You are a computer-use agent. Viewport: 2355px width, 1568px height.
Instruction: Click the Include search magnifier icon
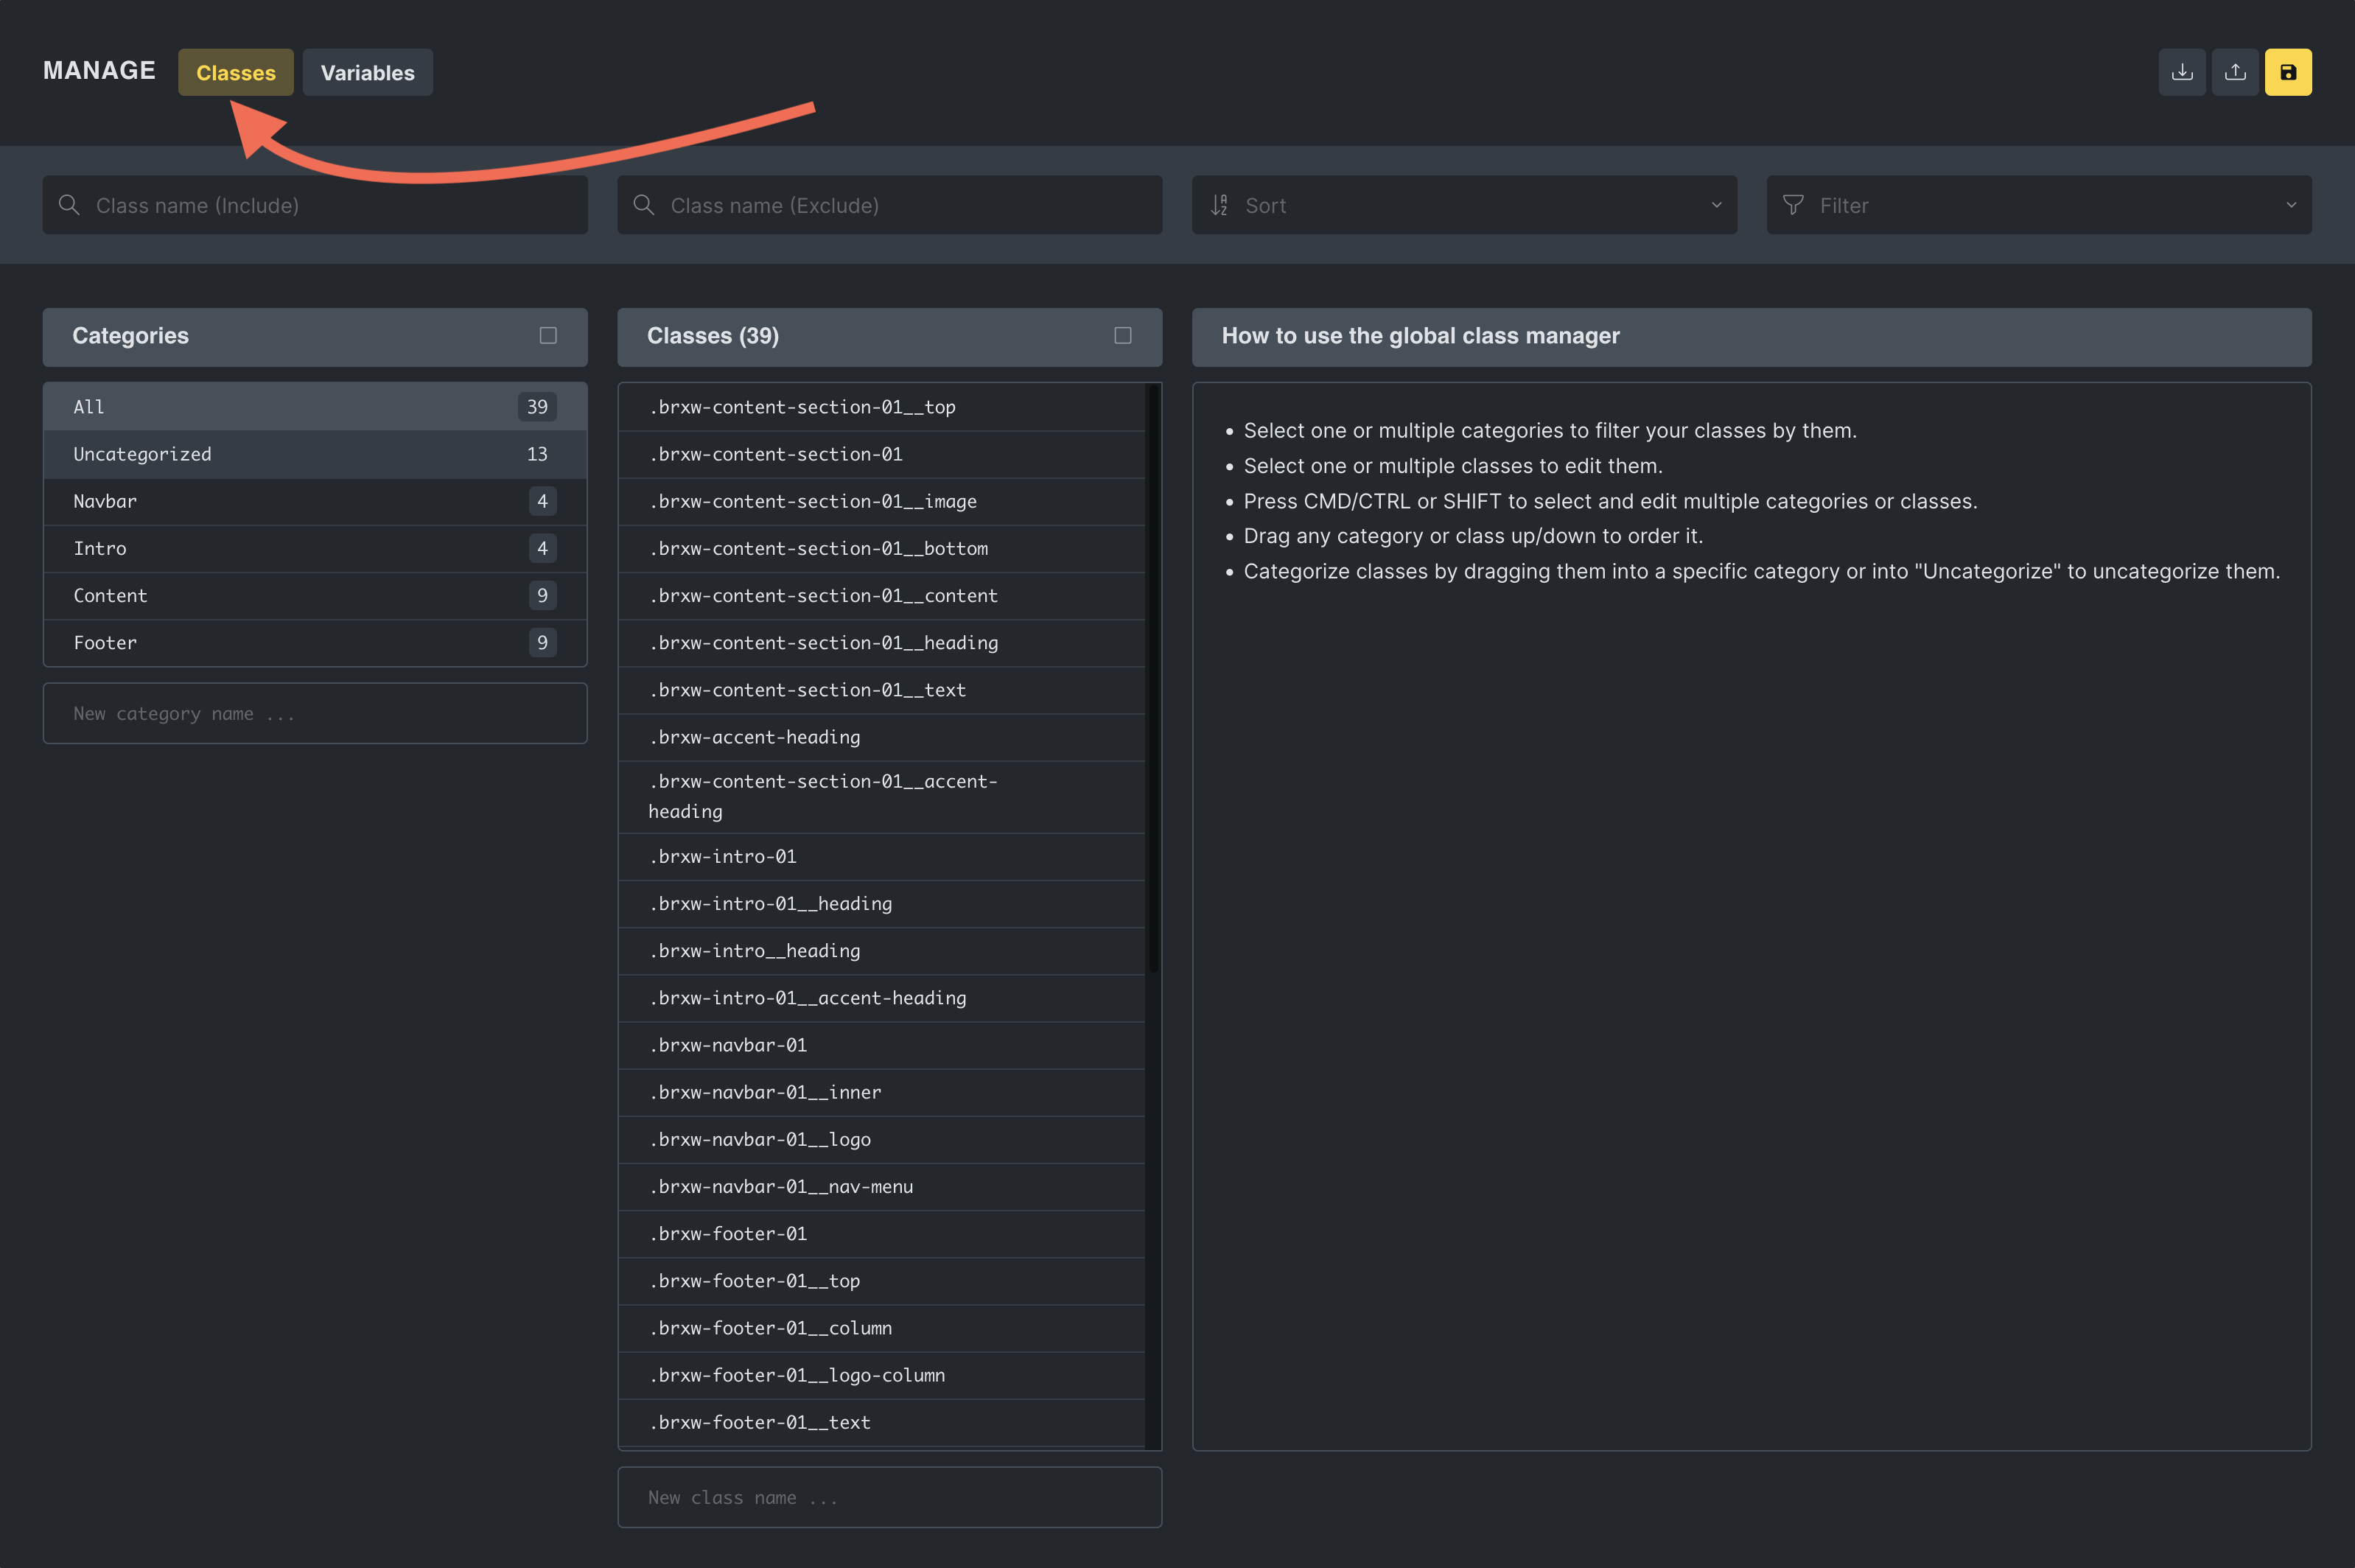69,205
